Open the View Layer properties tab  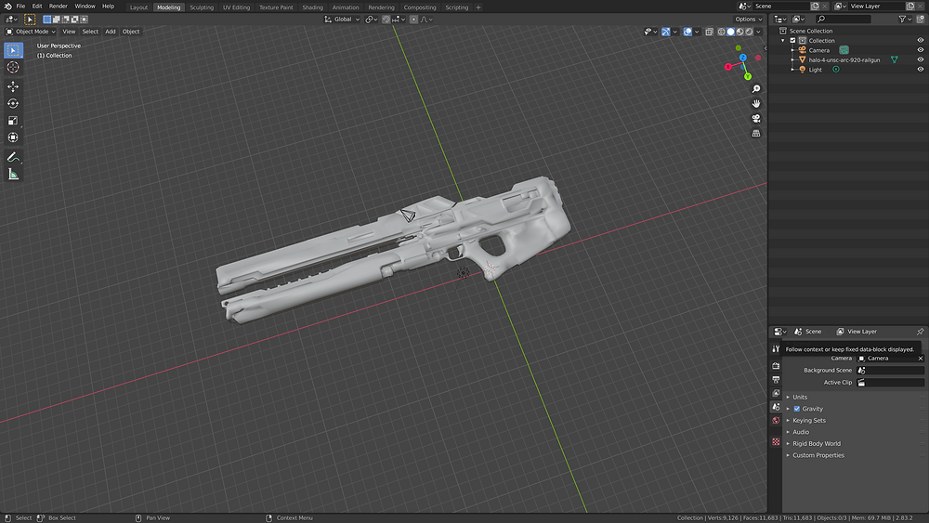point(776,393)
